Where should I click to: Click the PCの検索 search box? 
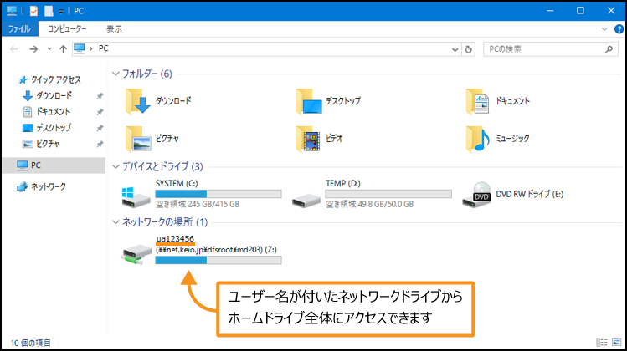tap(544, 48)
